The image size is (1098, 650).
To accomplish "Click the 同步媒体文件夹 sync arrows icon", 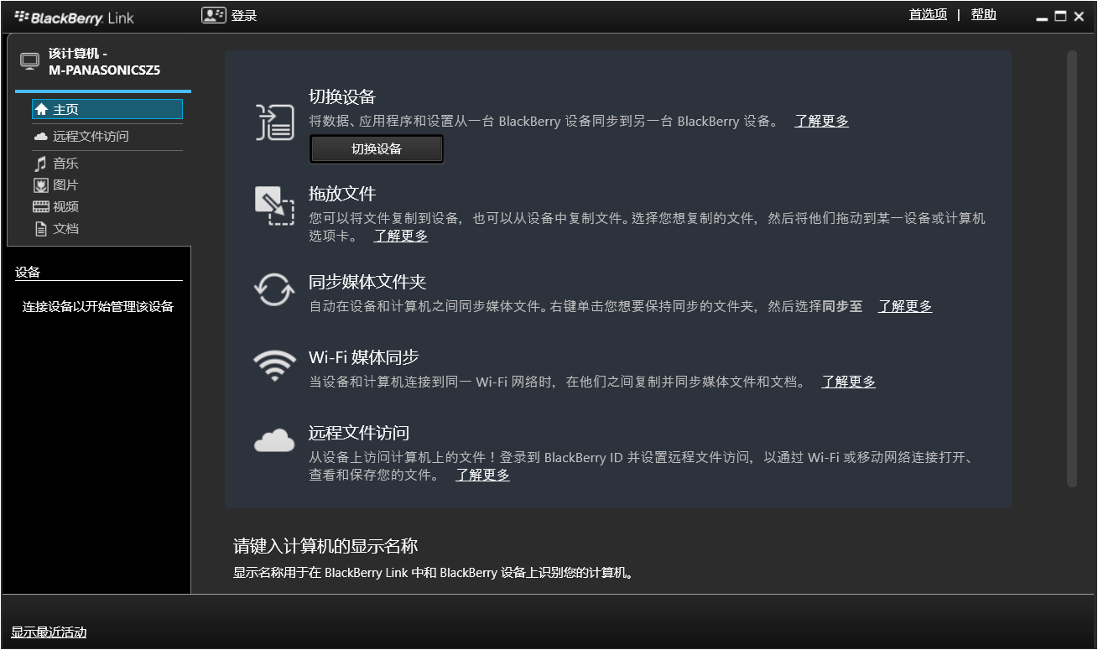I will pos(274,290).
